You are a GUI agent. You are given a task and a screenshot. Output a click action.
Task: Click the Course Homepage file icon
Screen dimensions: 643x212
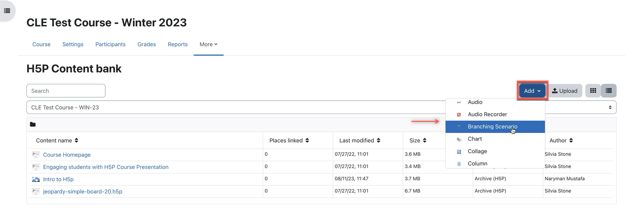[36, 155]
